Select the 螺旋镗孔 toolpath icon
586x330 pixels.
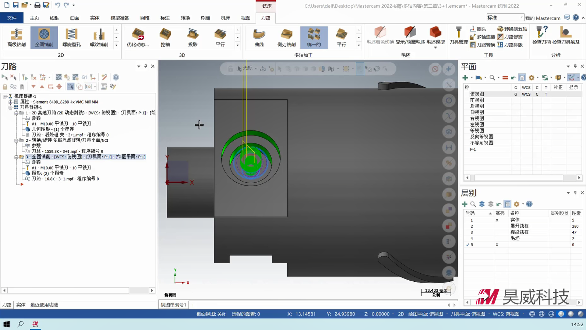[x=71, y=38]
